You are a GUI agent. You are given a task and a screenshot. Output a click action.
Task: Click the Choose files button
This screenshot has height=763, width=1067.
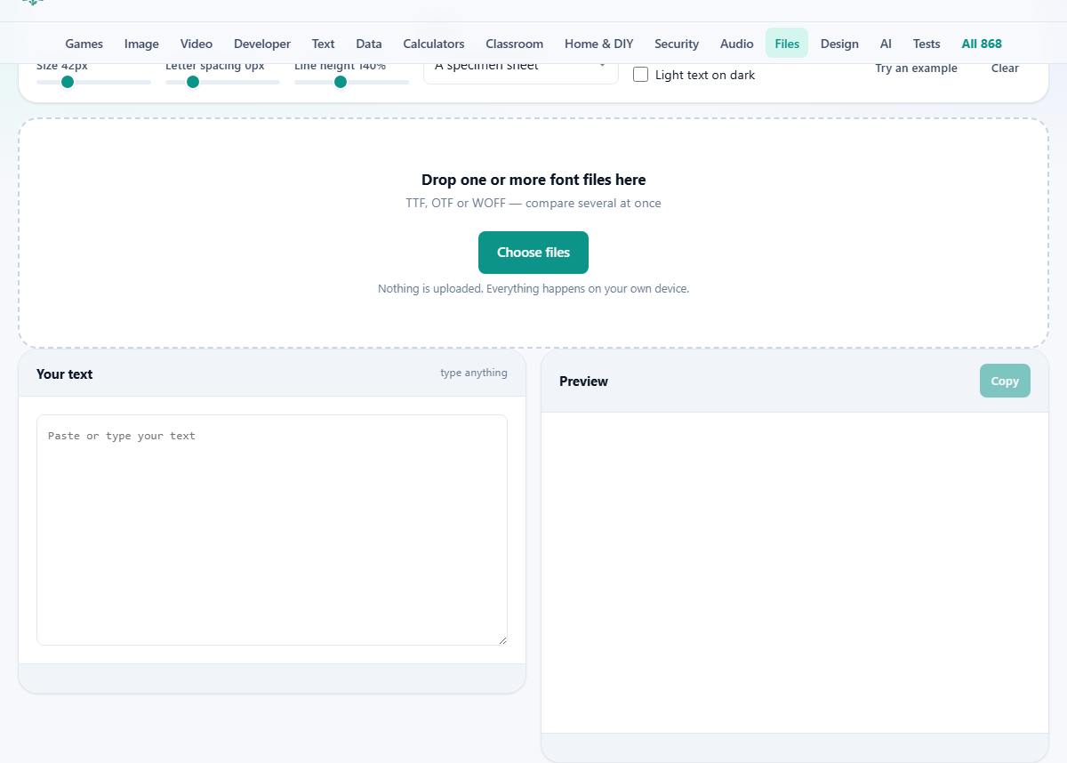[533, 253]
